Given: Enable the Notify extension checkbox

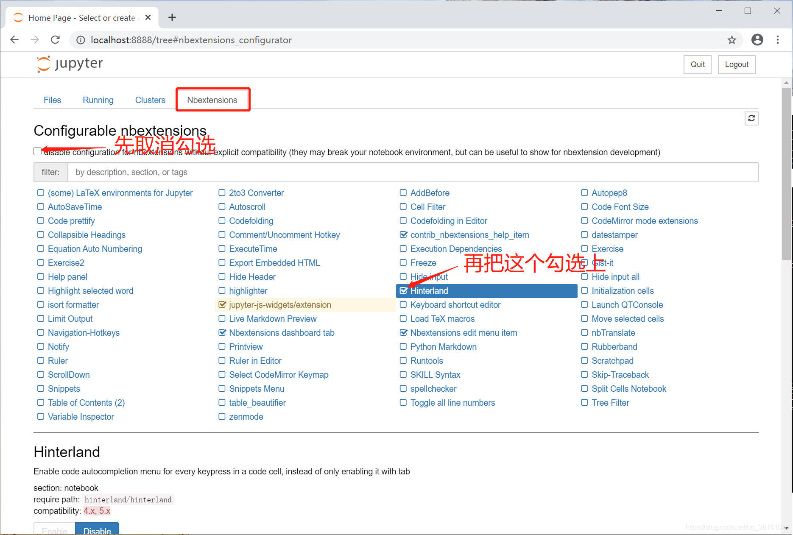Looking at the screenshot, I should click(x=41, y=347).
